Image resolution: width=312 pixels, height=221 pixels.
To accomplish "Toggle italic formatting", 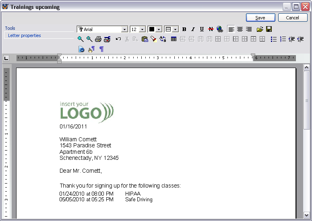I will (x=193, y=29).
